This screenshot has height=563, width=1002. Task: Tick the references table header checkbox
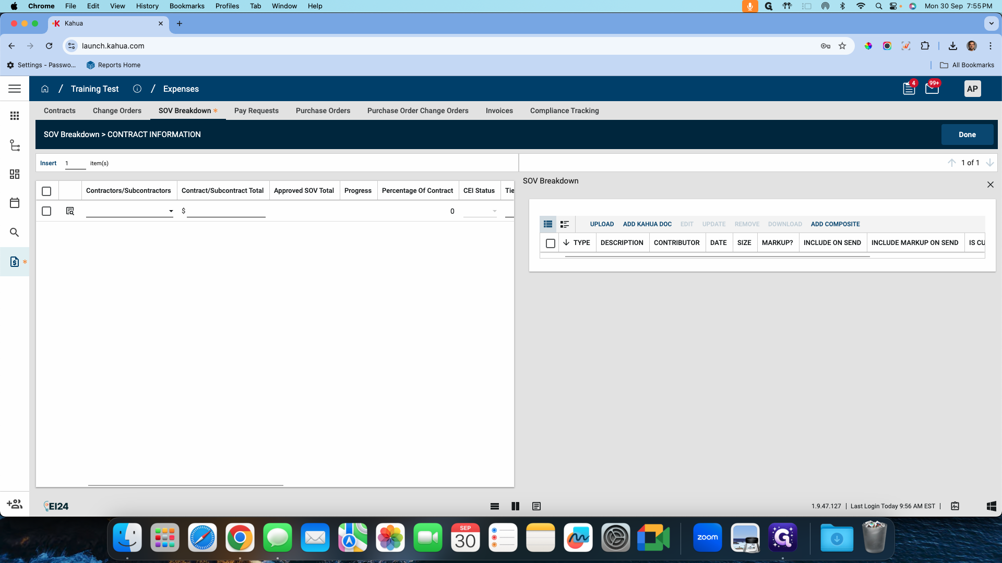pyautogui.click(x=551, y=243)
